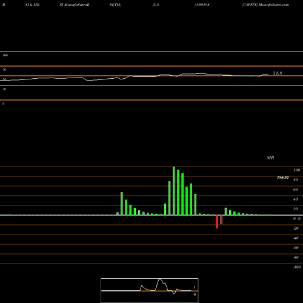Select the -40 label on the right MR axis
This screenshot has width=303, height=303.
[296, 238]
